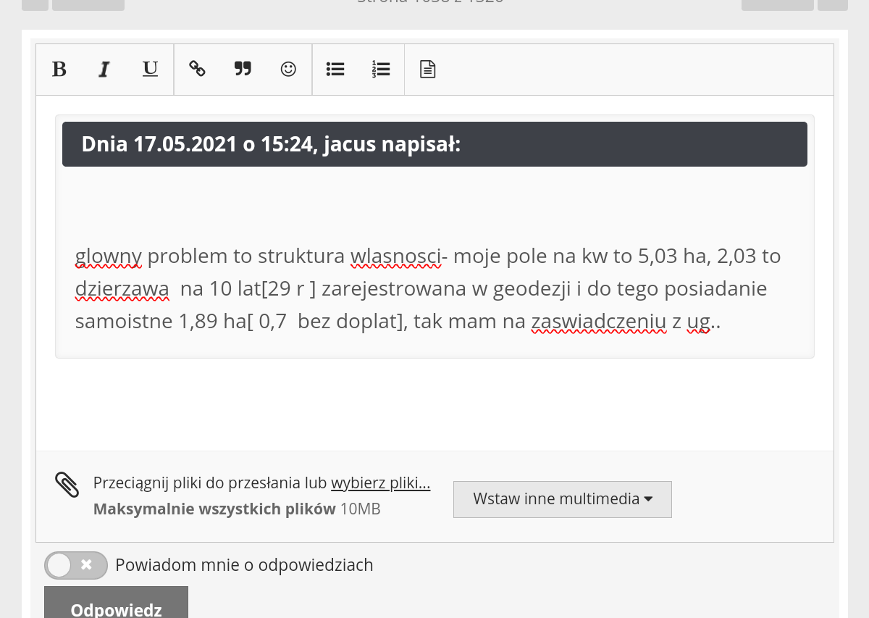
Task: Start a numbered list
Action: coord(381,70)
